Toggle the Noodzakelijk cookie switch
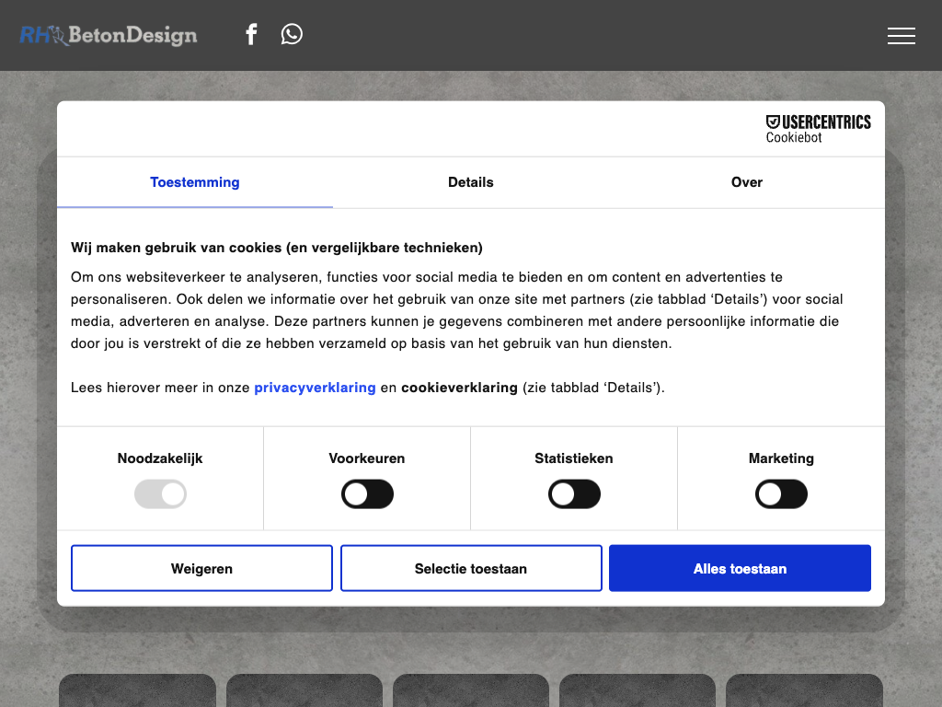 pyautogui.click(x=160, y=494)
